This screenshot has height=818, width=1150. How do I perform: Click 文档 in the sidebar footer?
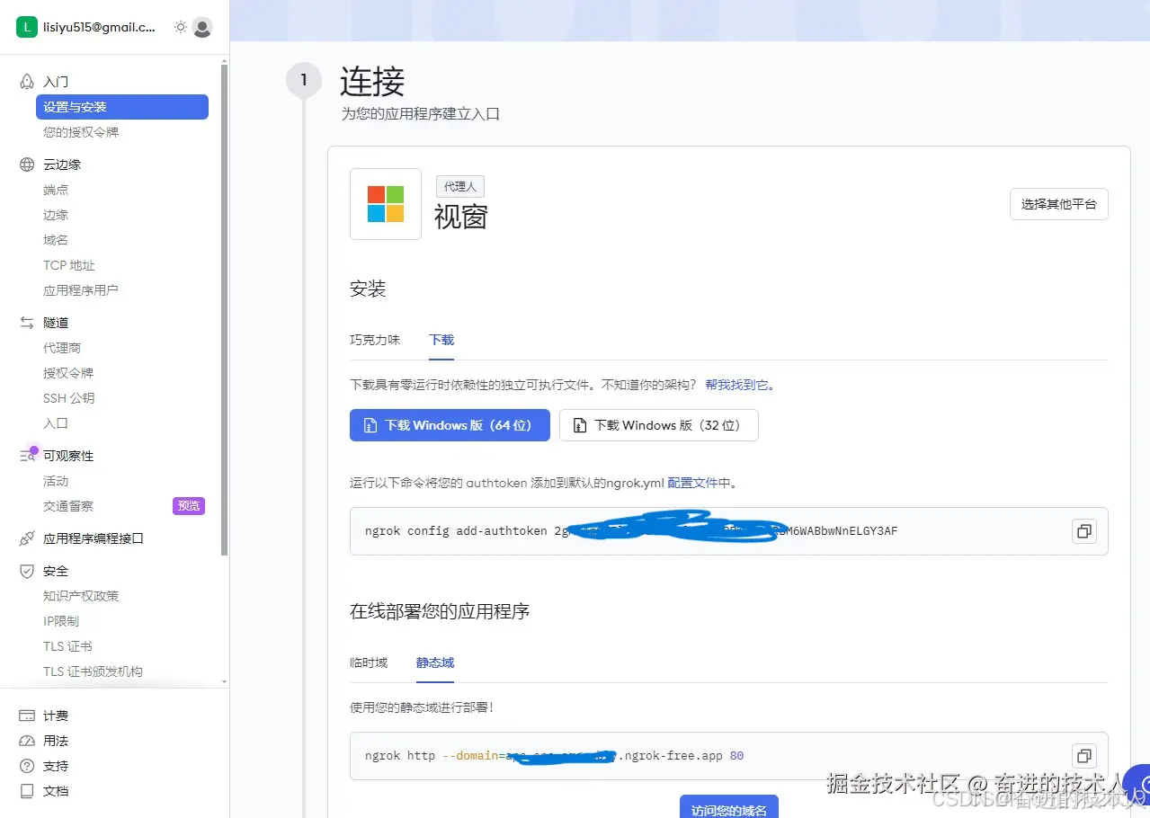click(x=56, y=791)
